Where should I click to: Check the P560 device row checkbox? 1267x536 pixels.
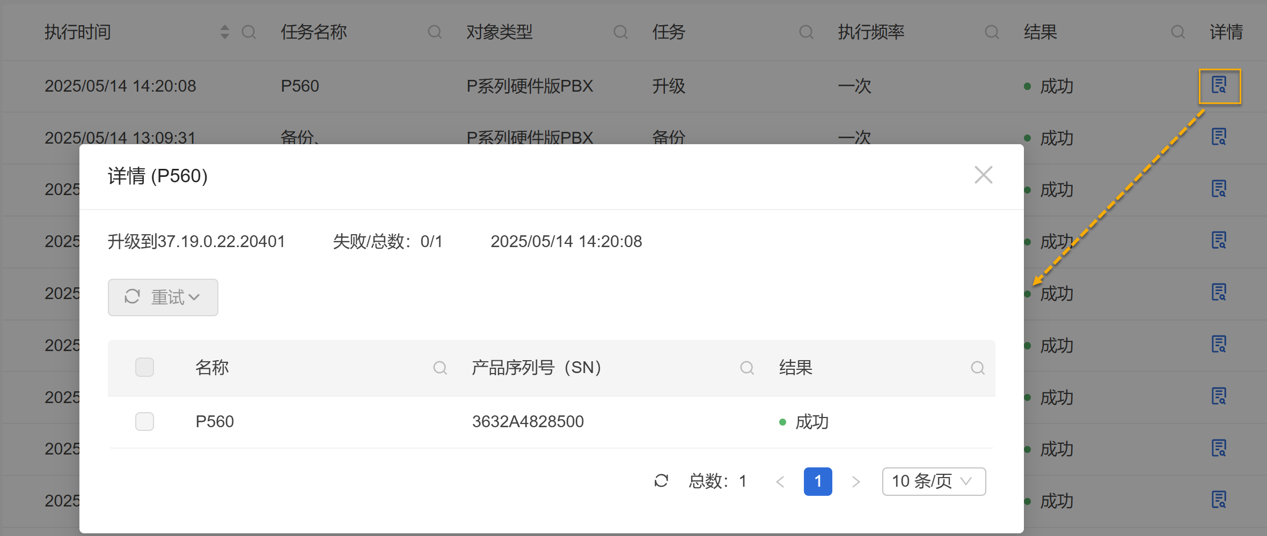144,422
